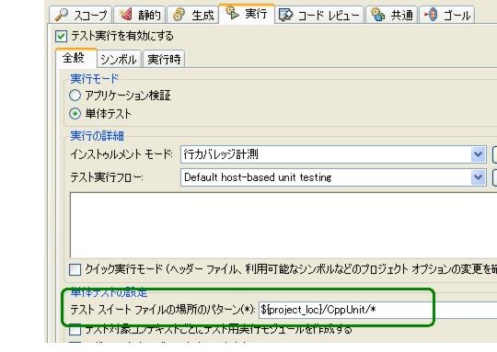Click the code review icon on コード レビュー tab
The height and width of the screenshot is (352, 497).
click(x=285, y=15)
